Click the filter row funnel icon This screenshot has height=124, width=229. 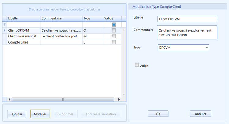point(5,25)
